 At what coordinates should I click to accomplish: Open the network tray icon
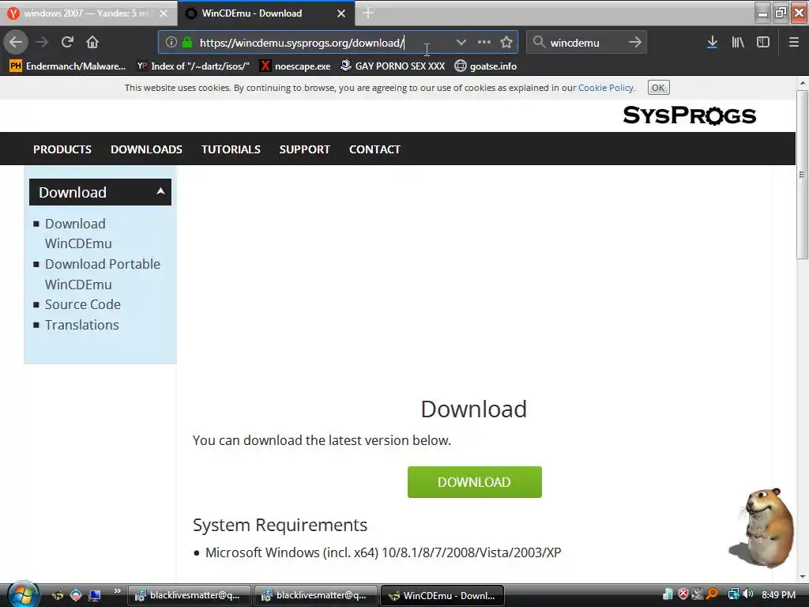pyautogui.click(x=733, y=594)
